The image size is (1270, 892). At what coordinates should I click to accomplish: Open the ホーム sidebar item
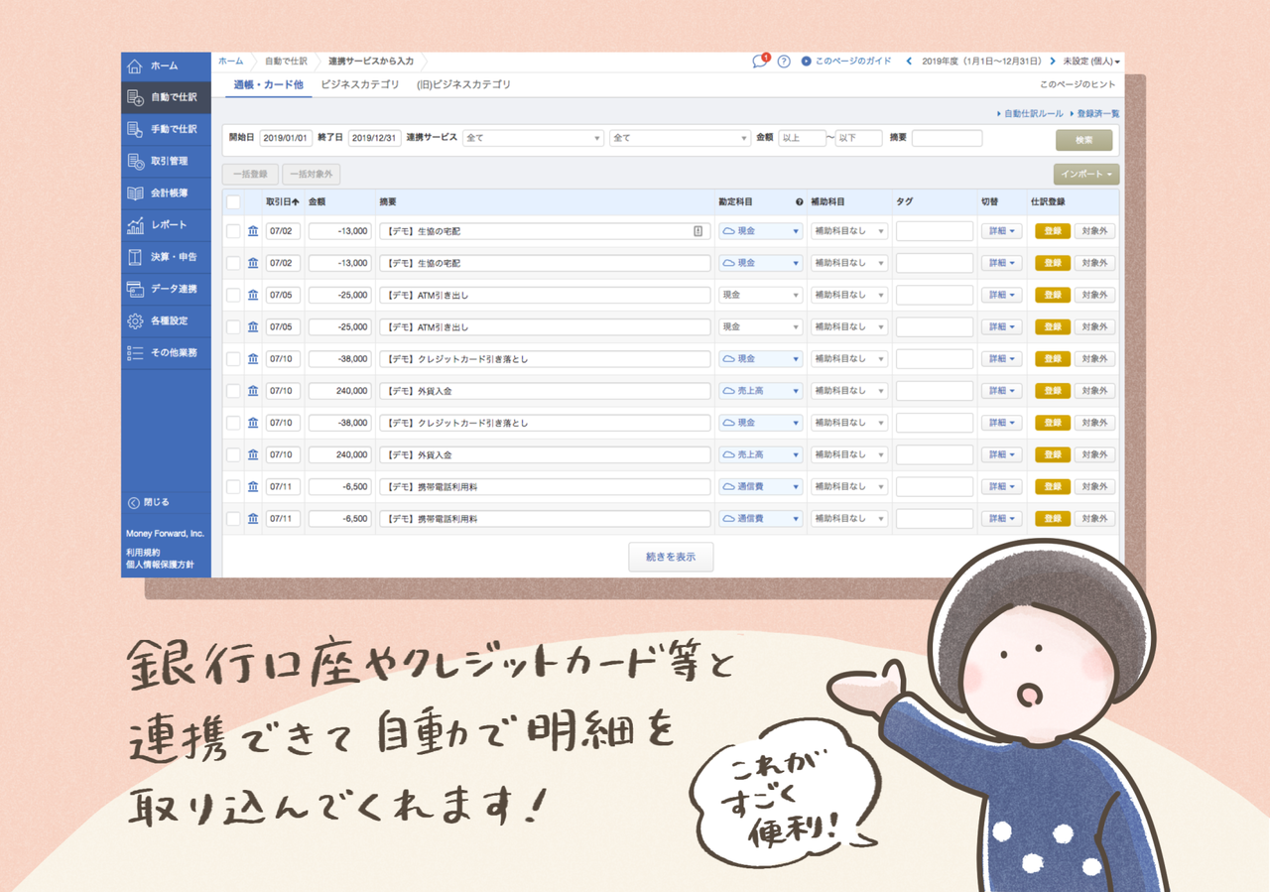click(x=166, y=65)
